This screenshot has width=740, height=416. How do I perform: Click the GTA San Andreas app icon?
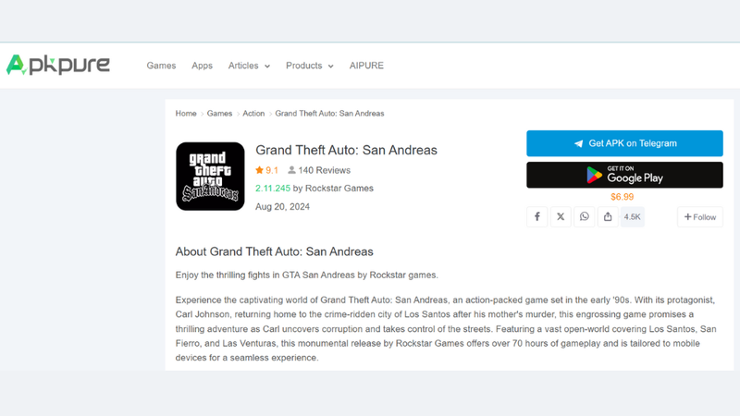[x=211, y=177]
